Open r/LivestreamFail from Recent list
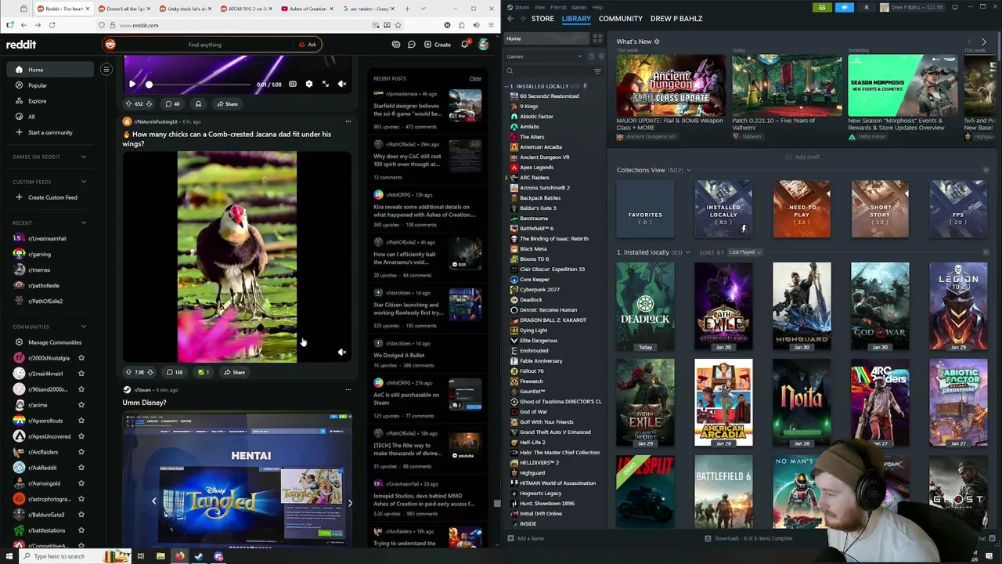The image size is (1002, 564). click(48, 238)
